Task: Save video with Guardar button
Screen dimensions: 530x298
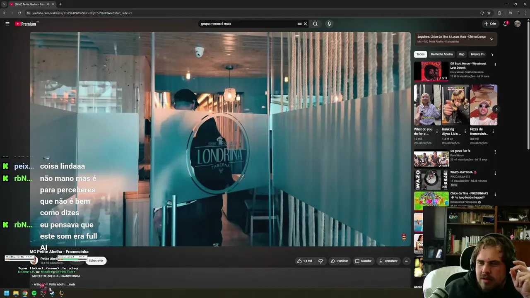Action: click(x=363, y=261)
